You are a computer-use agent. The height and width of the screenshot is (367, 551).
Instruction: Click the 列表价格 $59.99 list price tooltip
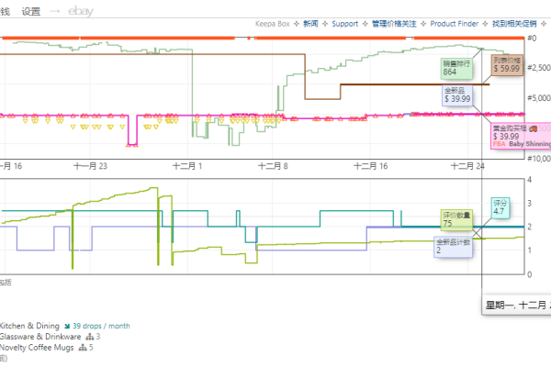(x=507, y=65)
